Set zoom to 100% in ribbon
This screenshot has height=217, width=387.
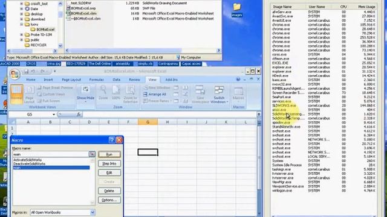click(x=115, y=93)
